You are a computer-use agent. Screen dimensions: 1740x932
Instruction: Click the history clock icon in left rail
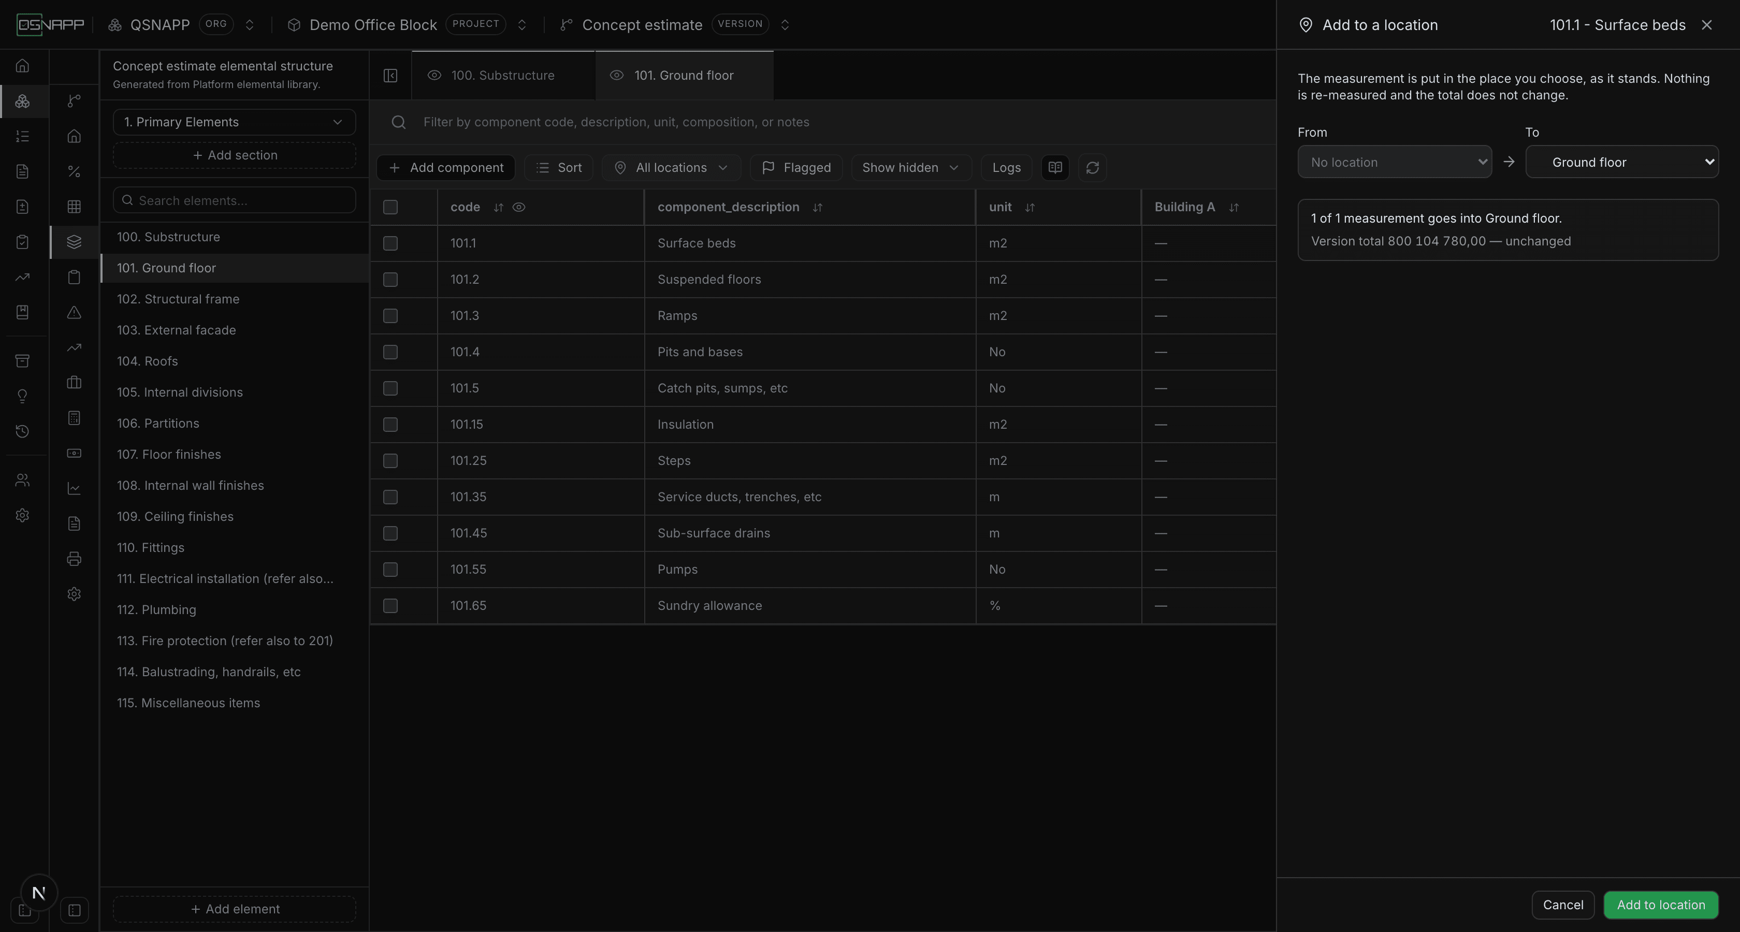(22, 431)
